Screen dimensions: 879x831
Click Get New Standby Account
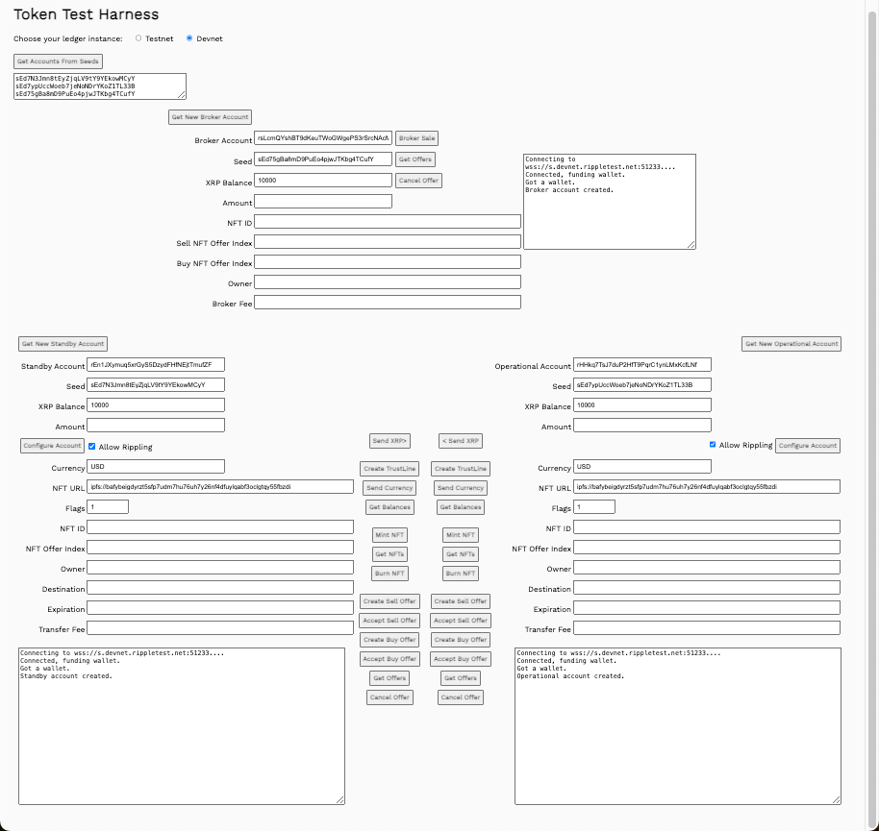click(x=63, y=343)
